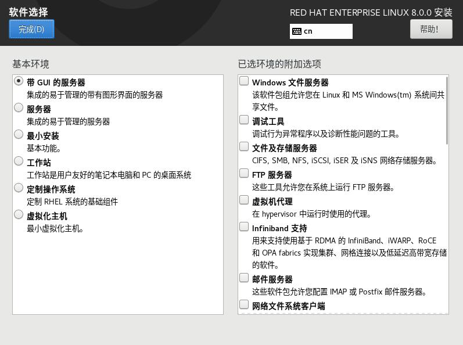Click the description 调试行为异常程序以及诊断性能问题的工具。
463x345 pixels.
pos(326,134)
